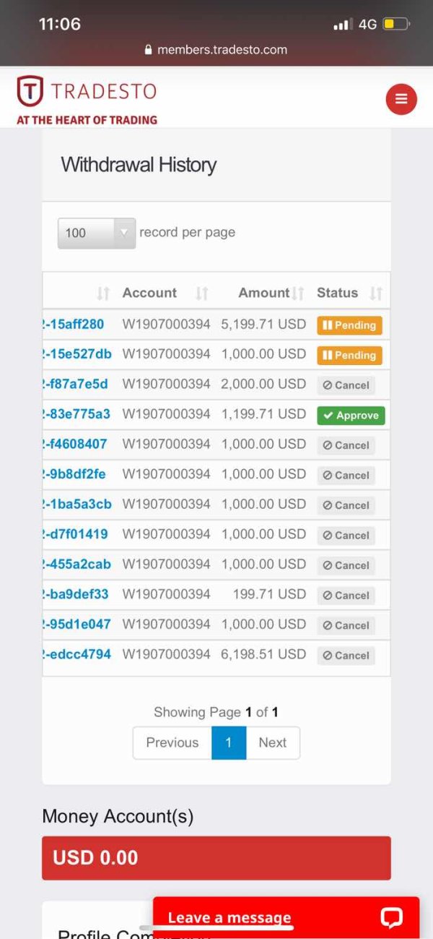Go to the Previous page
The width and height of the screenshot is (433, 939).
pyautogui.click(x=172, y=742)
